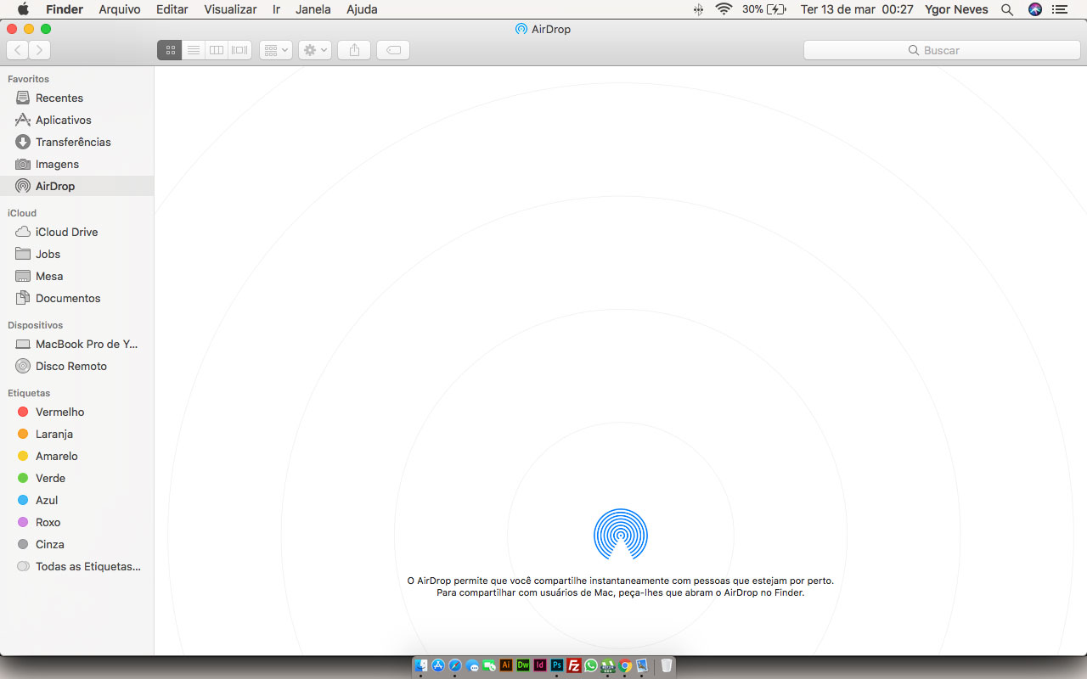The height and width of the screenshot is (679, 1087).
Task: Click Finder icon in the Dock
Action: [x=421, y=665]
